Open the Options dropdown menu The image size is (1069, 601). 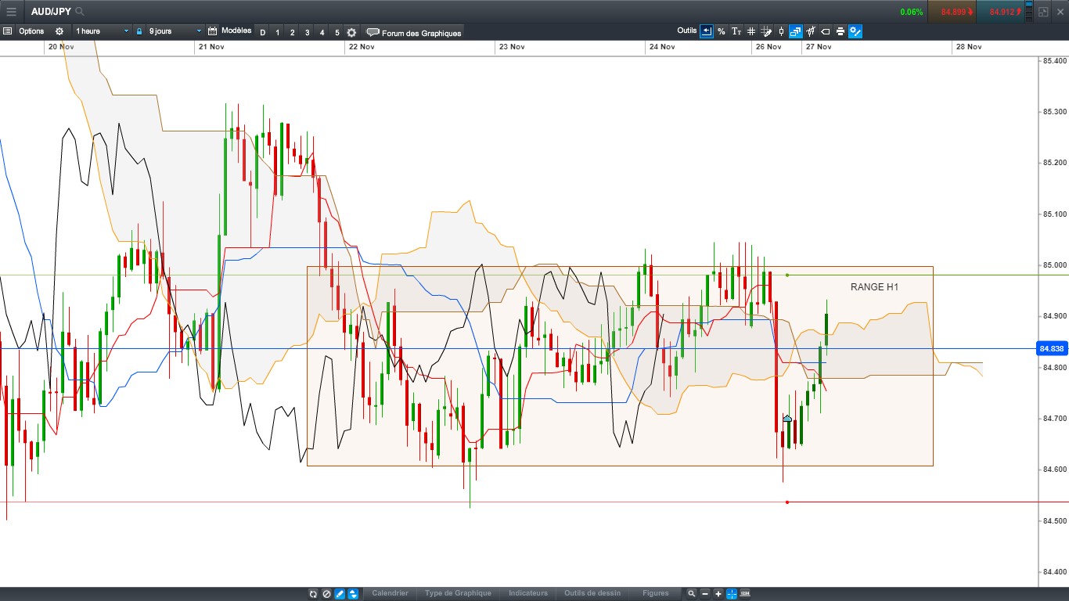32,31
